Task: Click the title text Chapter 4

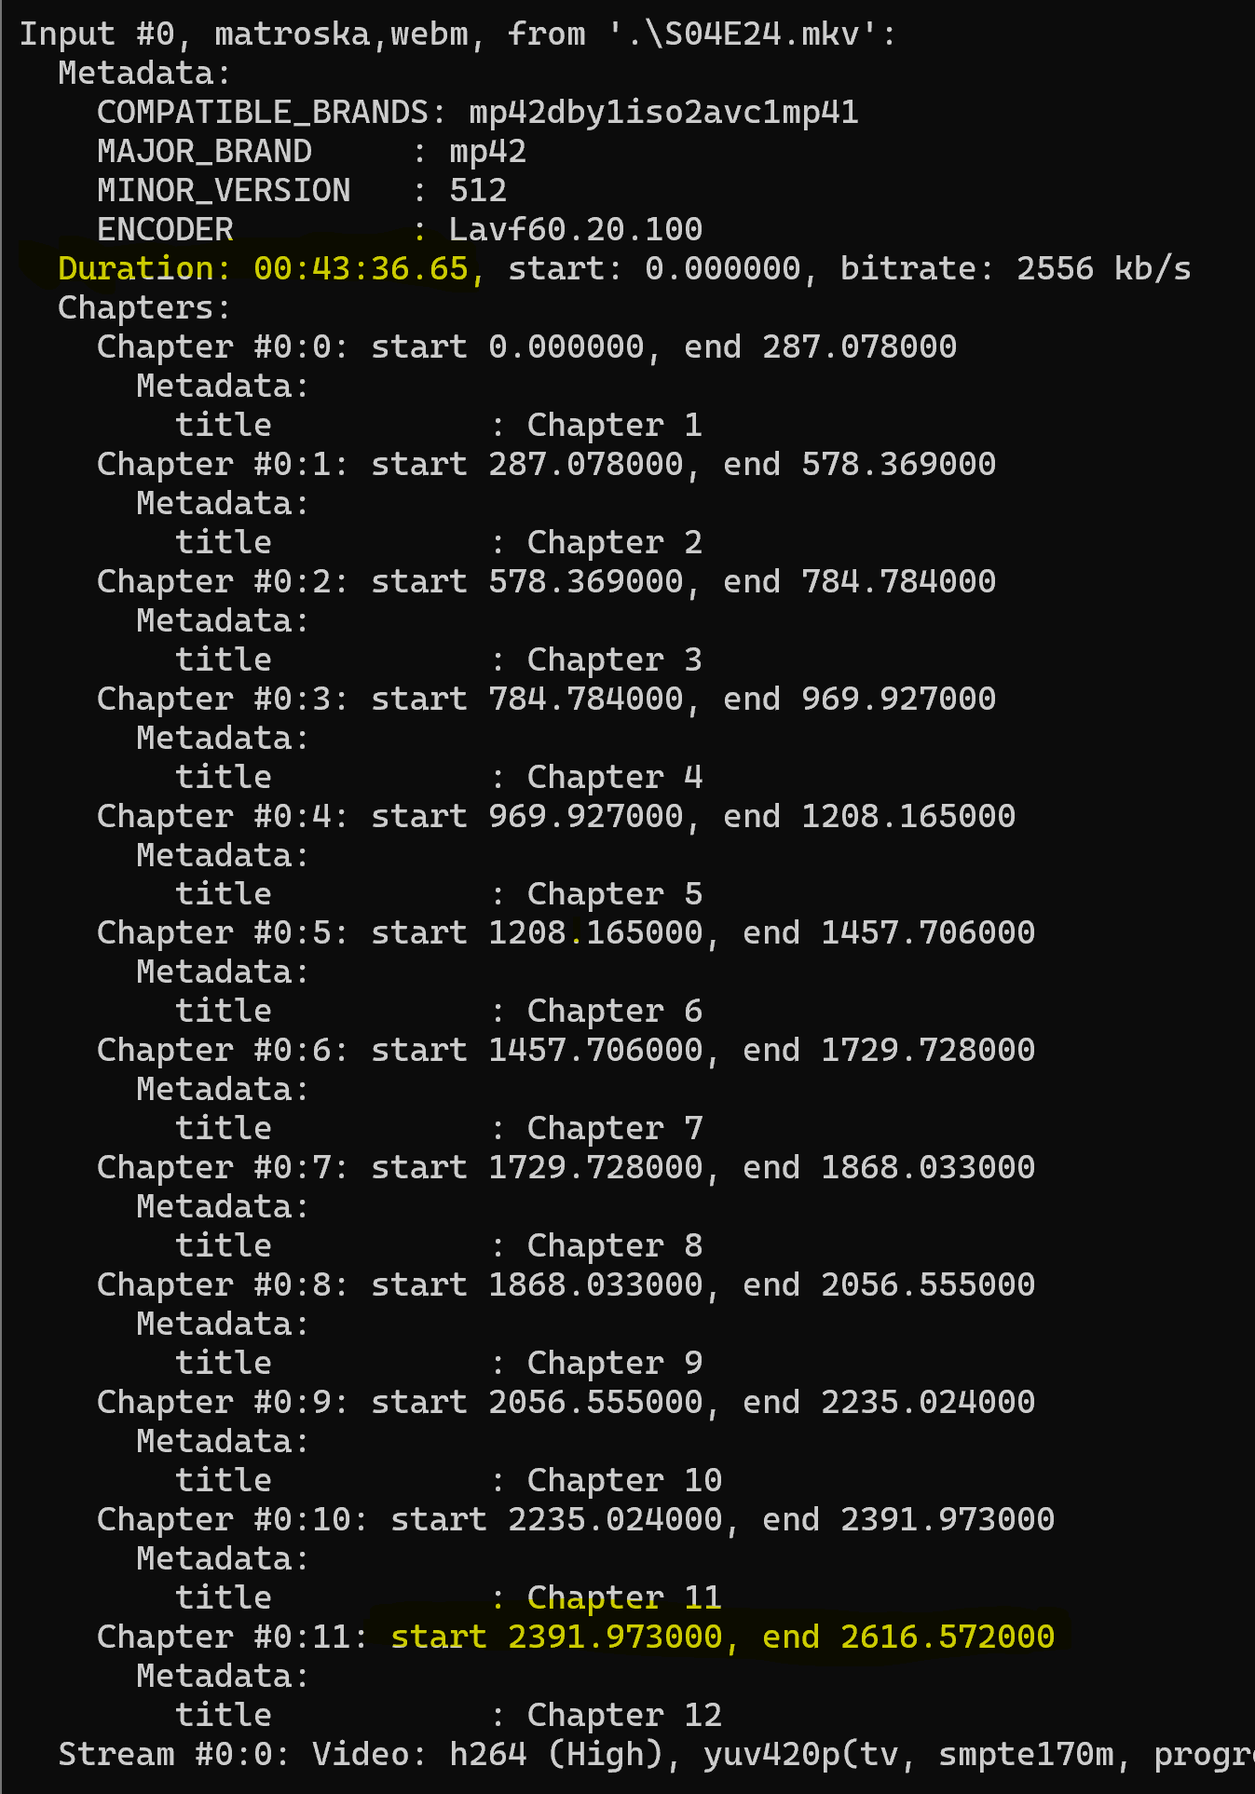Action: [x=615, y=777]
